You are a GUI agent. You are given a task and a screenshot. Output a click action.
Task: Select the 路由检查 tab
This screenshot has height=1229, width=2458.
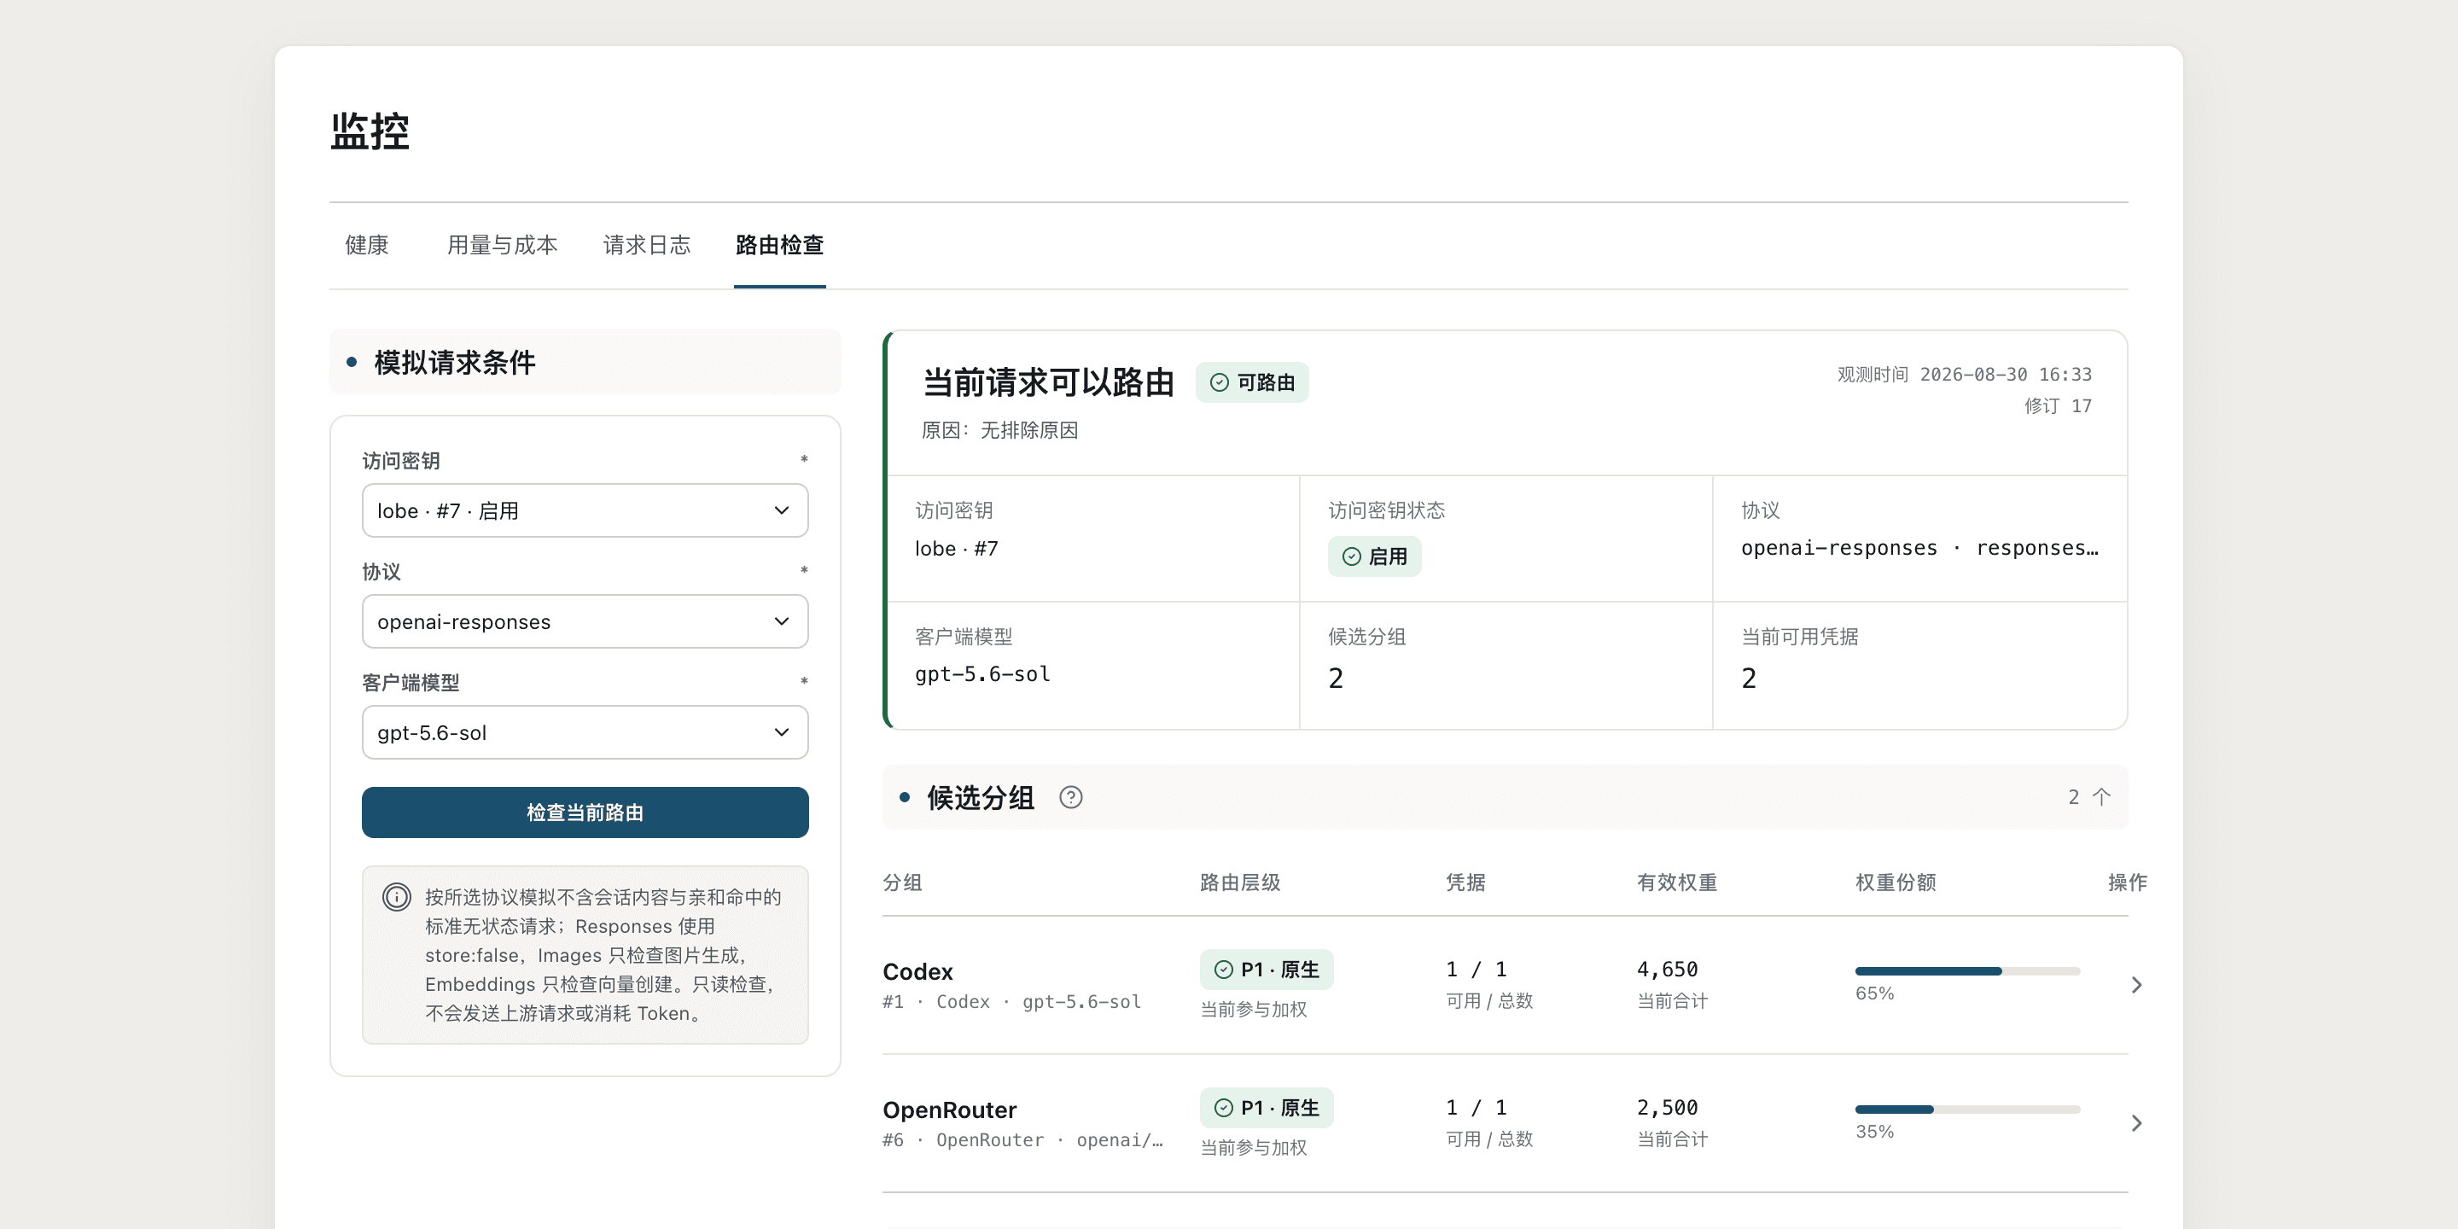pyautogui.click(x=779, y=245)
